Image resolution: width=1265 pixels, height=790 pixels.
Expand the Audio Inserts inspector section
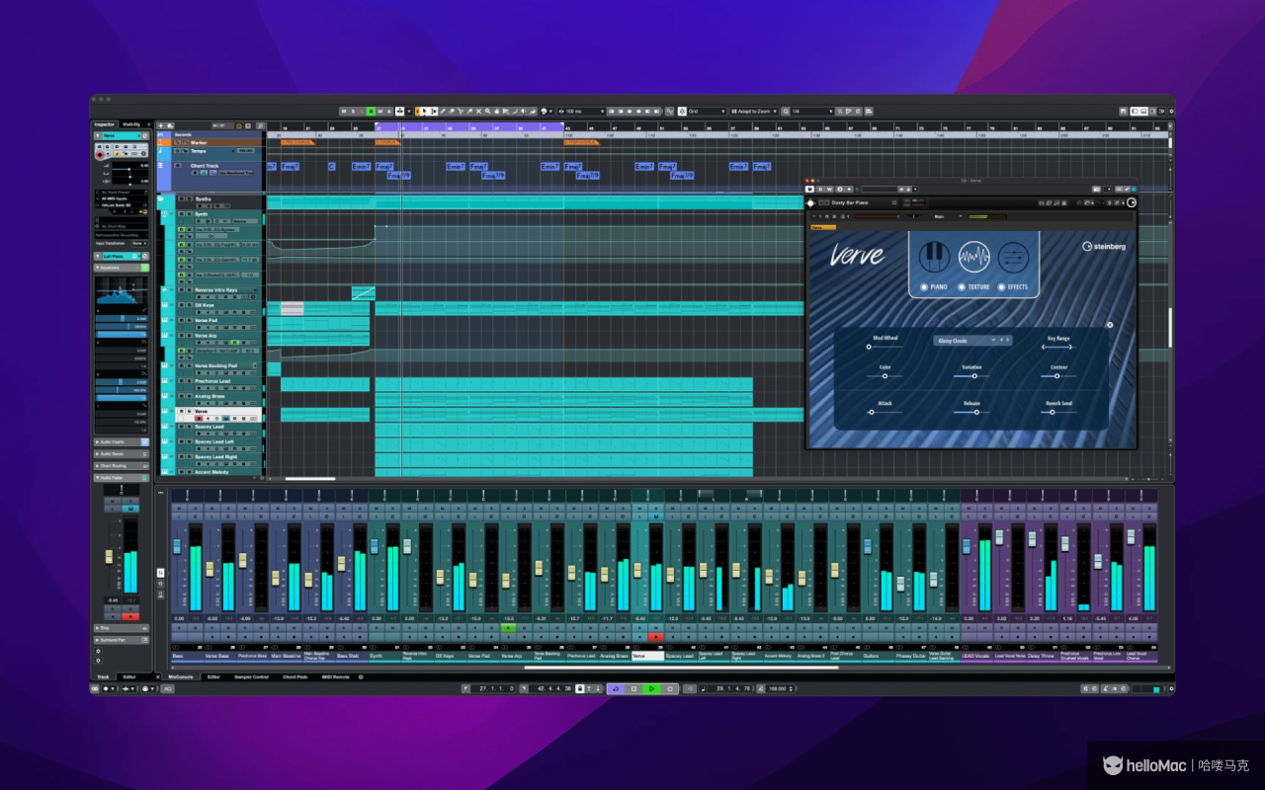click(x=121, y=441)
